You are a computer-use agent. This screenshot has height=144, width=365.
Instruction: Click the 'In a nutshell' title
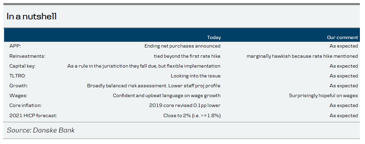[32, 17]
